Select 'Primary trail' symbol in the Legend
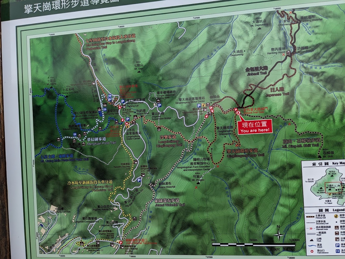Viewport: 345px width, 259px height. pyautogui.click(x=310, y=217)
